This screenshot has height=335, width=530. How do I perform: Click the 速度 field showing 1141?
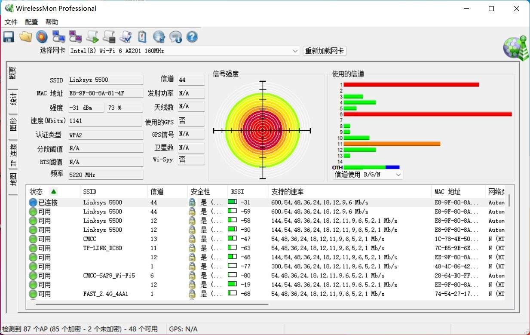click(105, 121)
